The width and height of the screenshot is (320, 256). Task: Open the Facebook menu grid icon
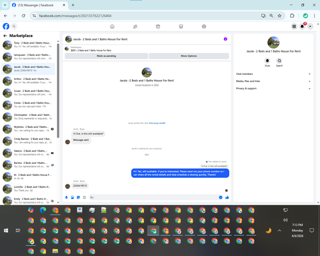pos(294,26)
